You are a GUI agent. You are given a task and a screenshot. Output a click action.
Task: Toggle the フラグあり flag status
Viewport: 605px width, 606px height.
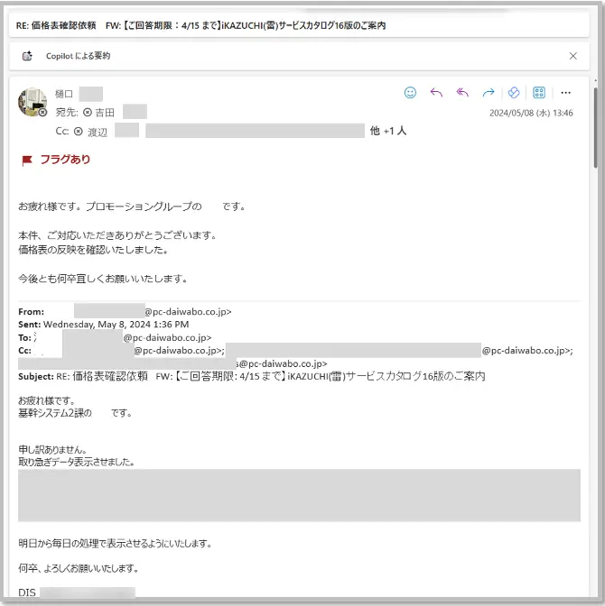(65, 160)
